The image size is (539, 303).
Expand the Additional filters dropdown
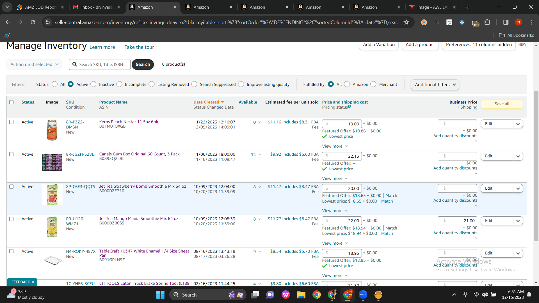pyautogui.click(x=435, y=85)
